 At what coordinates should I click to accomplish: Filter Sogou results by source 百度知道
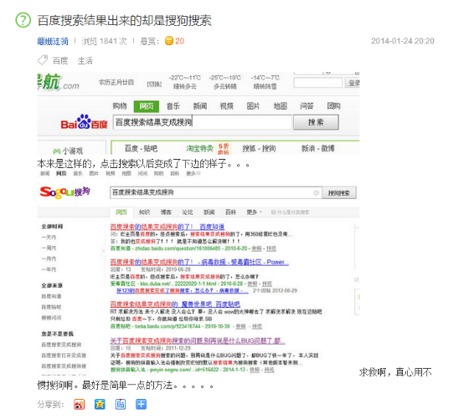tap(51, 296)
